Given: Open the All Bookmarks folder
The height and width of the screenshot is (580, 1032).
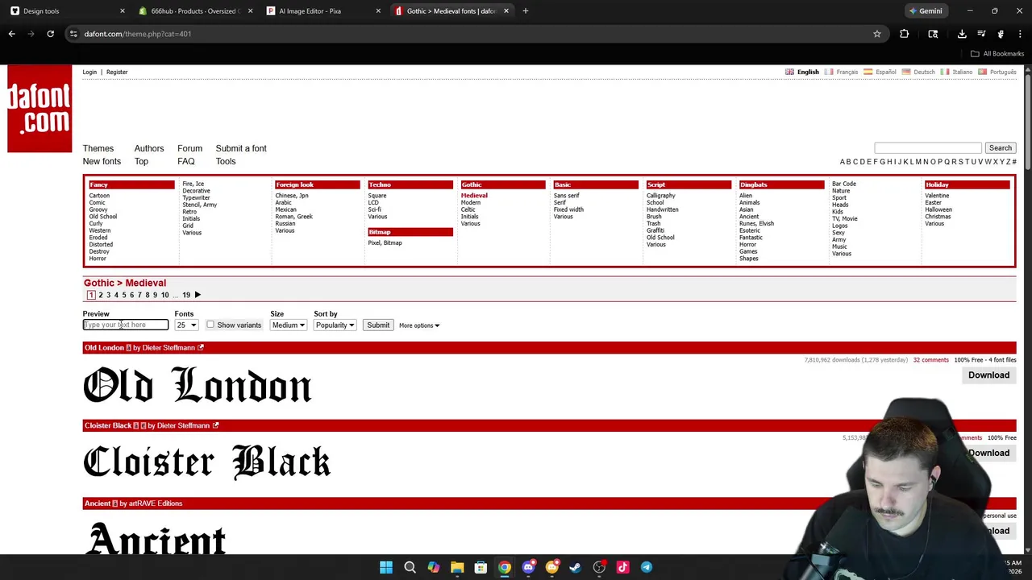Looking at the screenshot, I should (997, 53).
